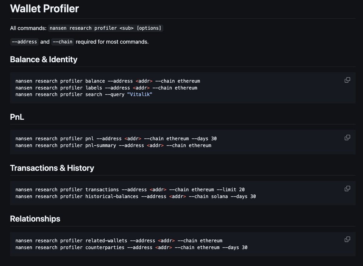363x266 pixels.
Task: Click the Balance & Identity heading
Action: pyautogui.click(x=44, y=59)
